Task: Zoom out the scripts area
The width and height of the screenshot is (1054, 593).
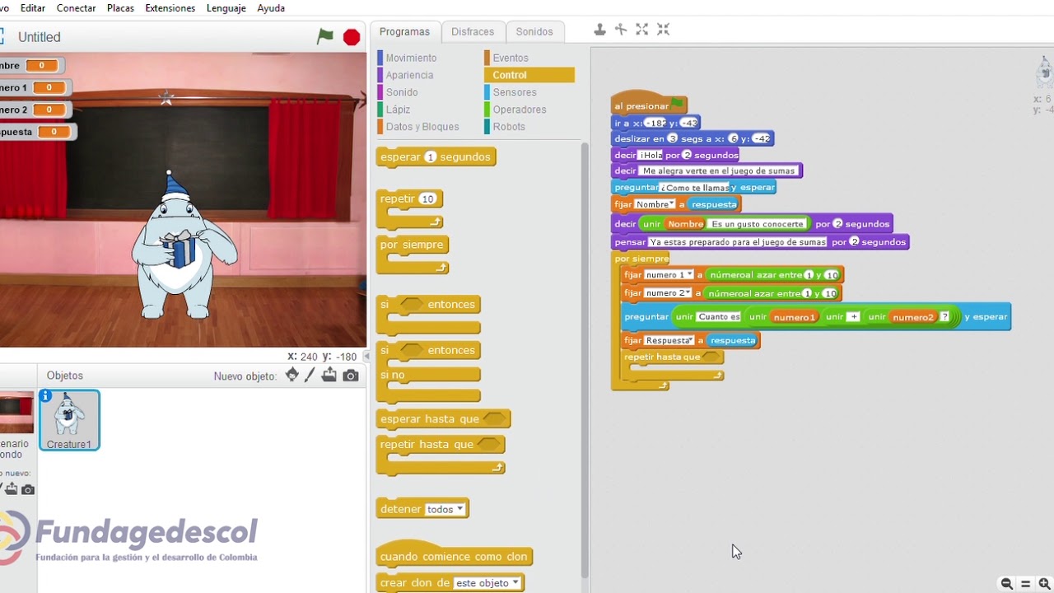Action: tap(1006, 583)
